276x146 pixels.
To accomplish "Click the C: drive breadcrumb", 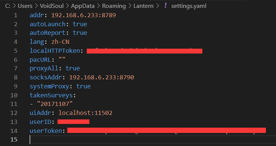I will (8, 6).
